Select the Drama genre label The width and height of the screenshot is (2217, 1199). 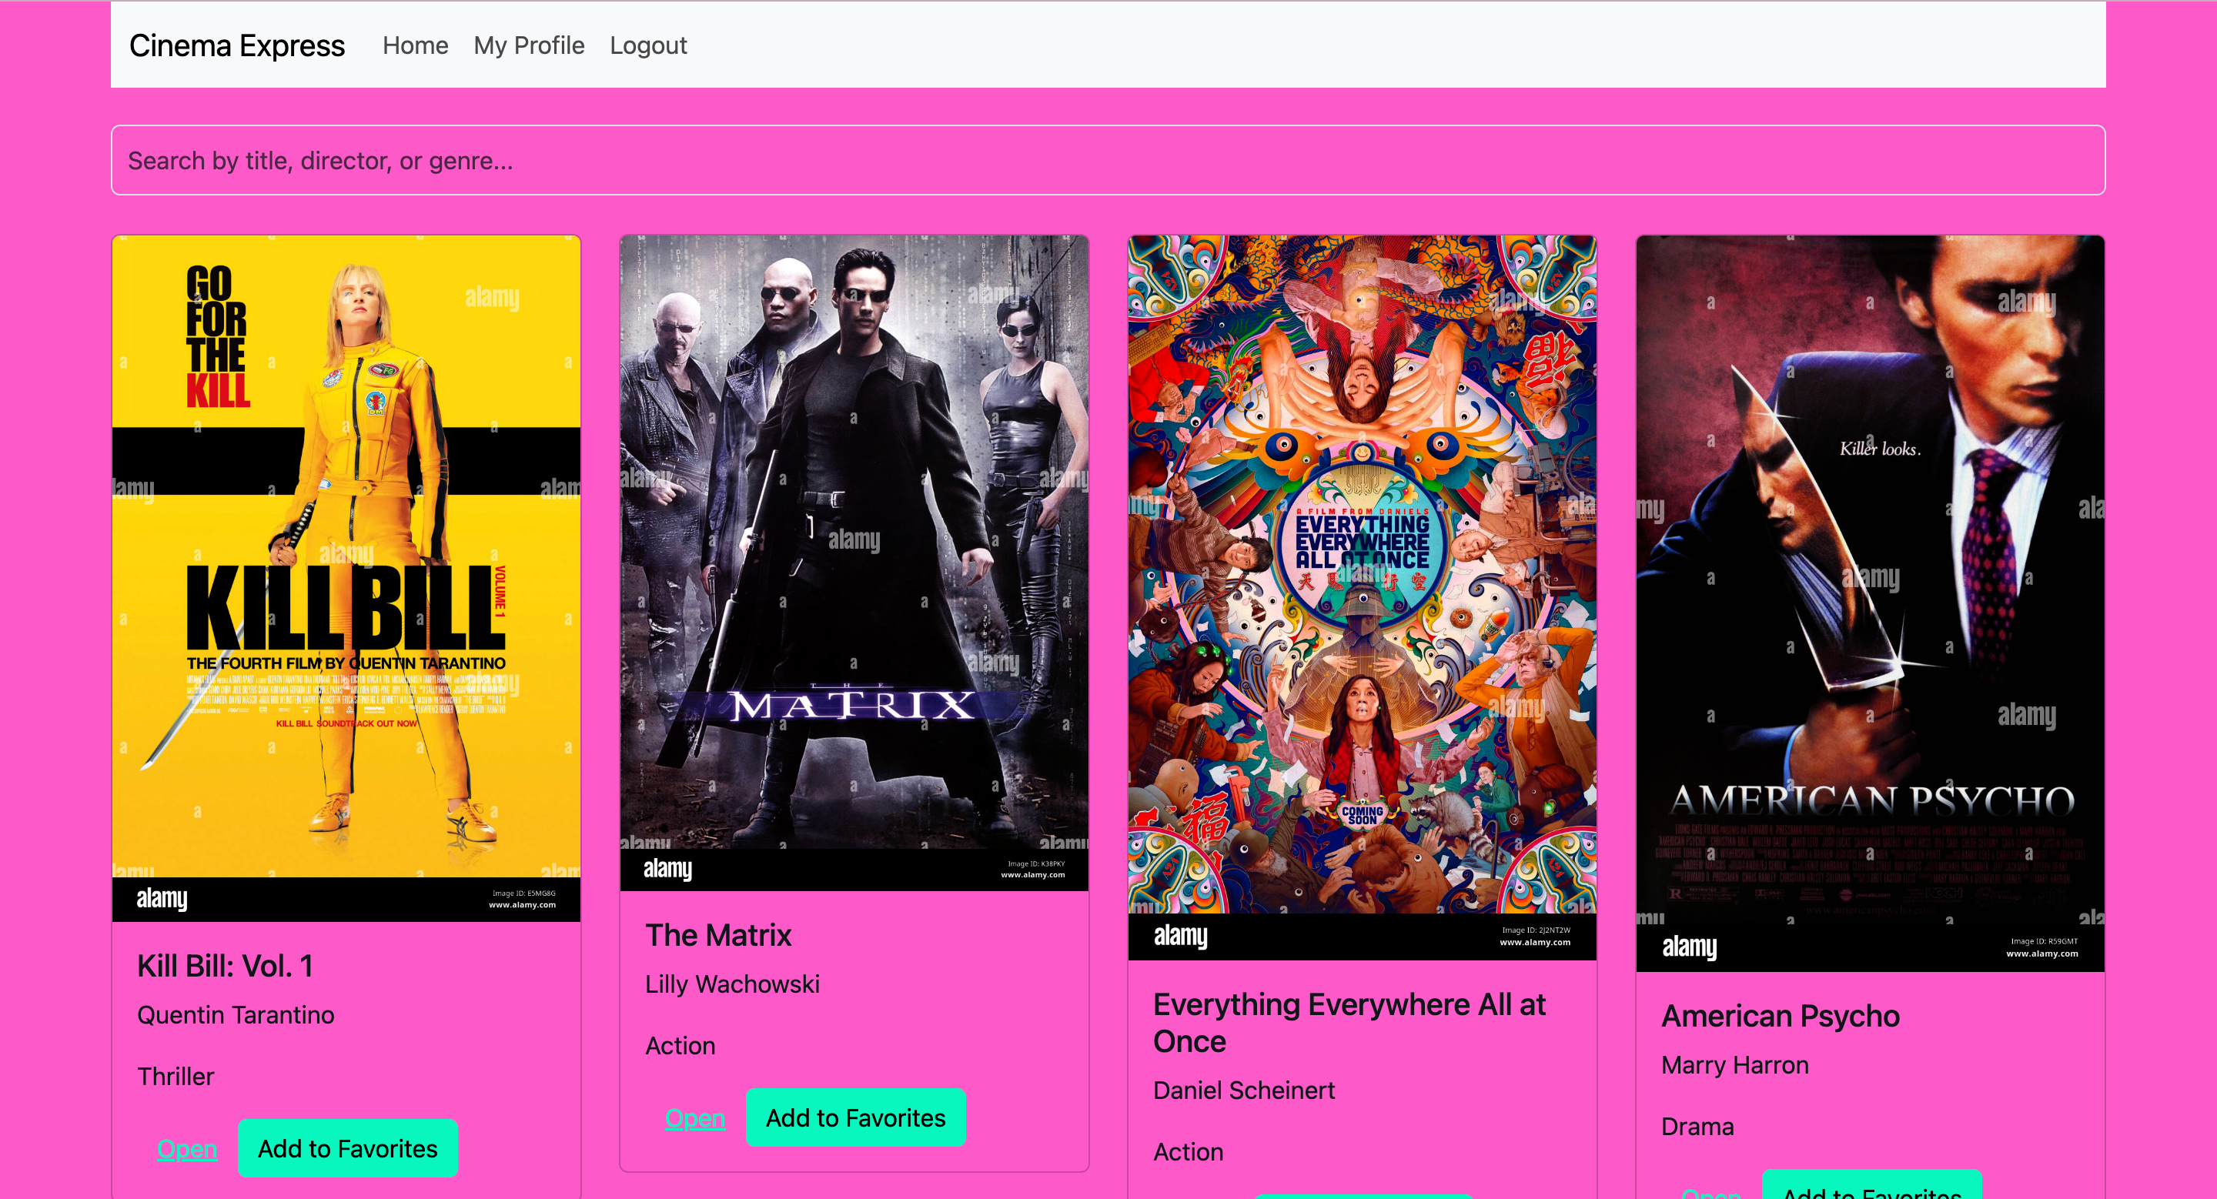pos(1697,1126)
